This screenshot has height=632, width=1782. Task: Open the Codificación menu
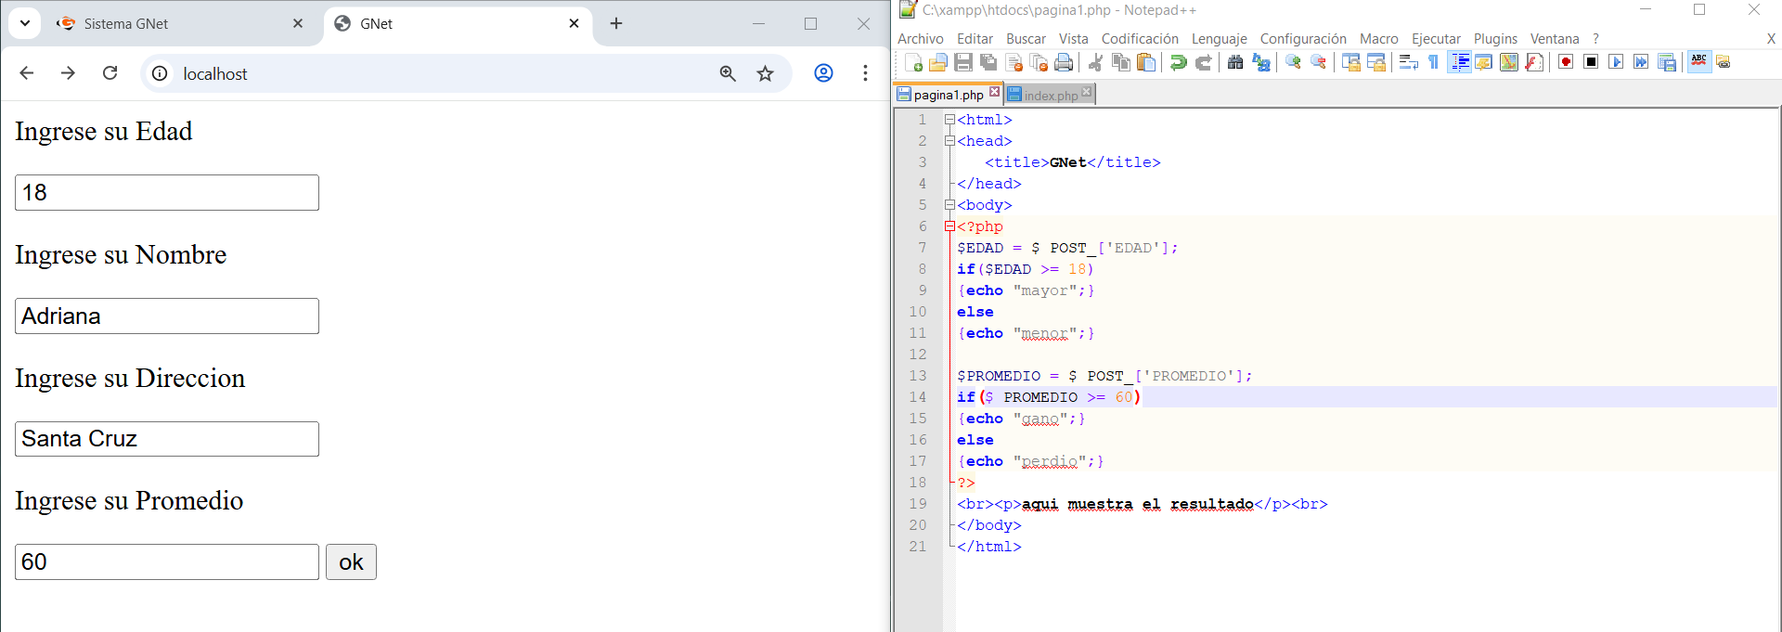click(1140, 39)
